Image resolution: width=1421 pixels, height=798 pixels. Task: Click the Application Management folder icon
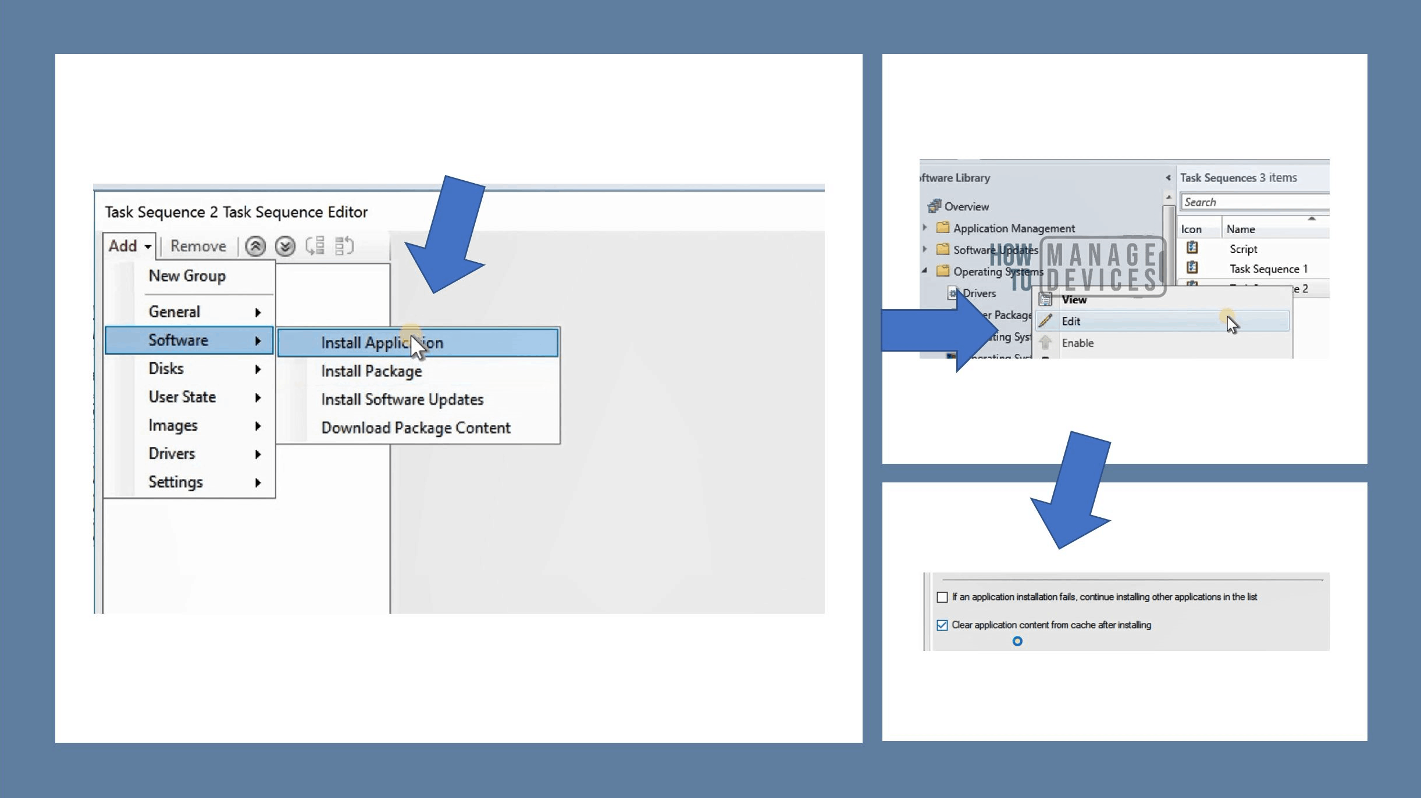pyautogui.click(x=943, y=228)
